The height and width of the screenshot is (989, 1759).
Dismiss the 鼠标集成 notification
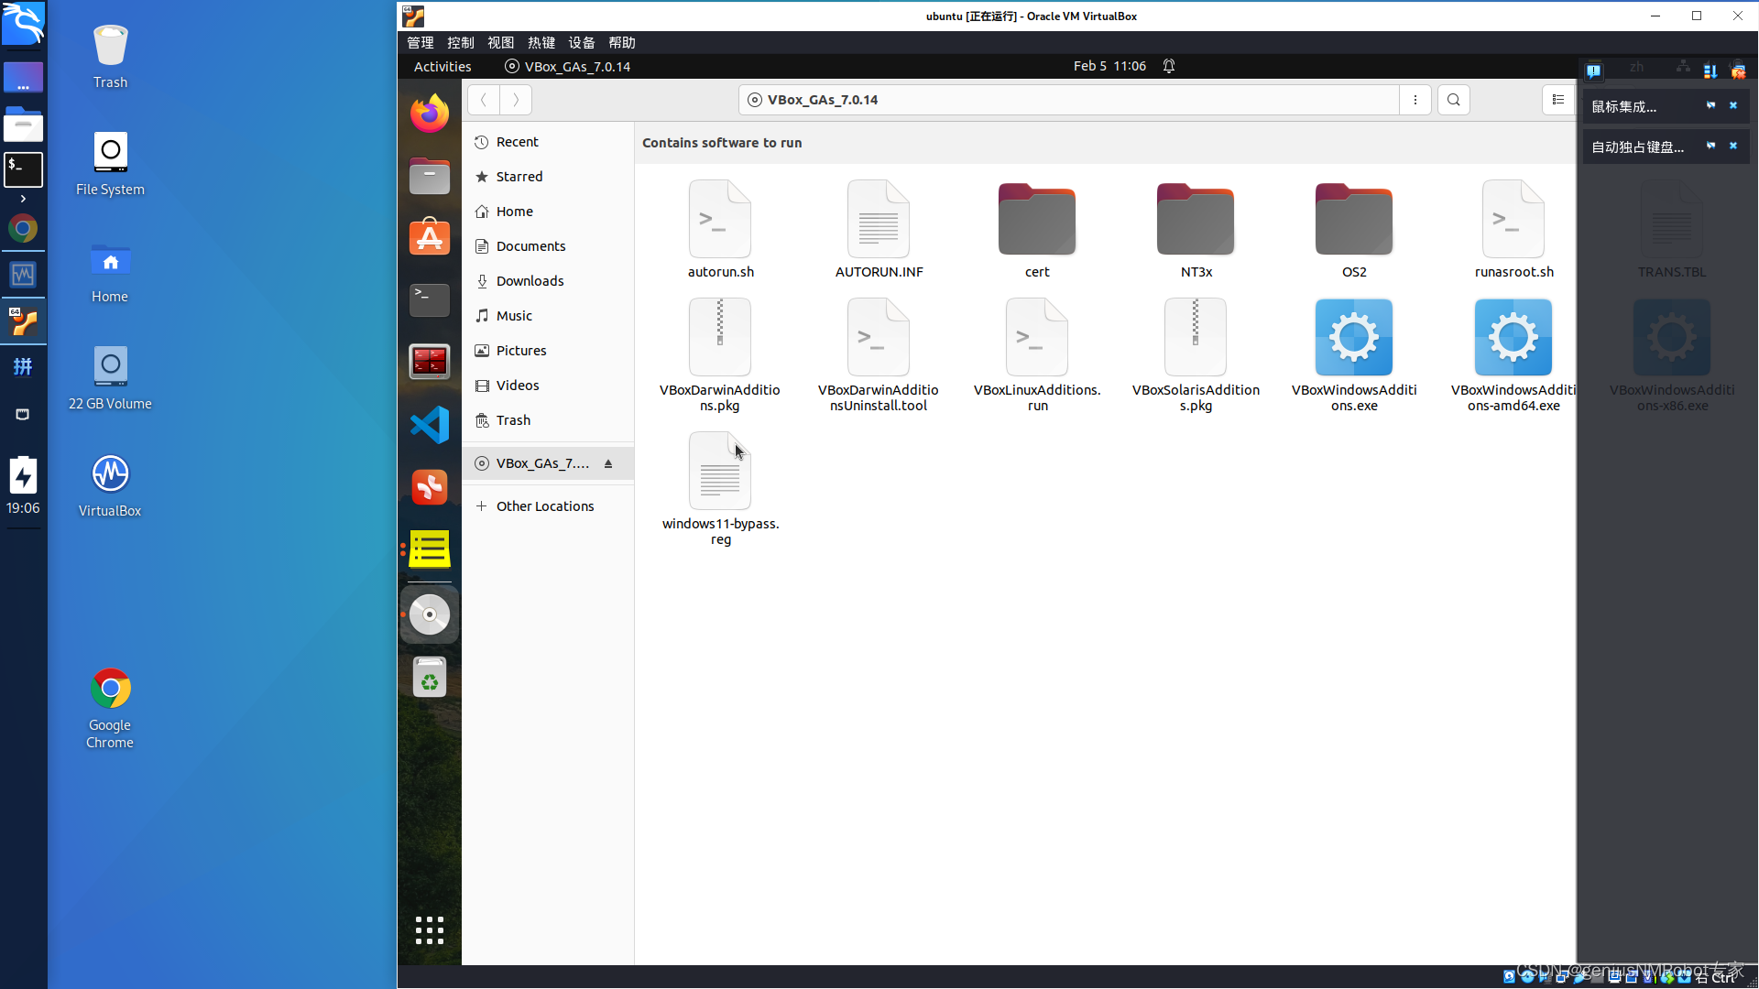(1733, 106)
